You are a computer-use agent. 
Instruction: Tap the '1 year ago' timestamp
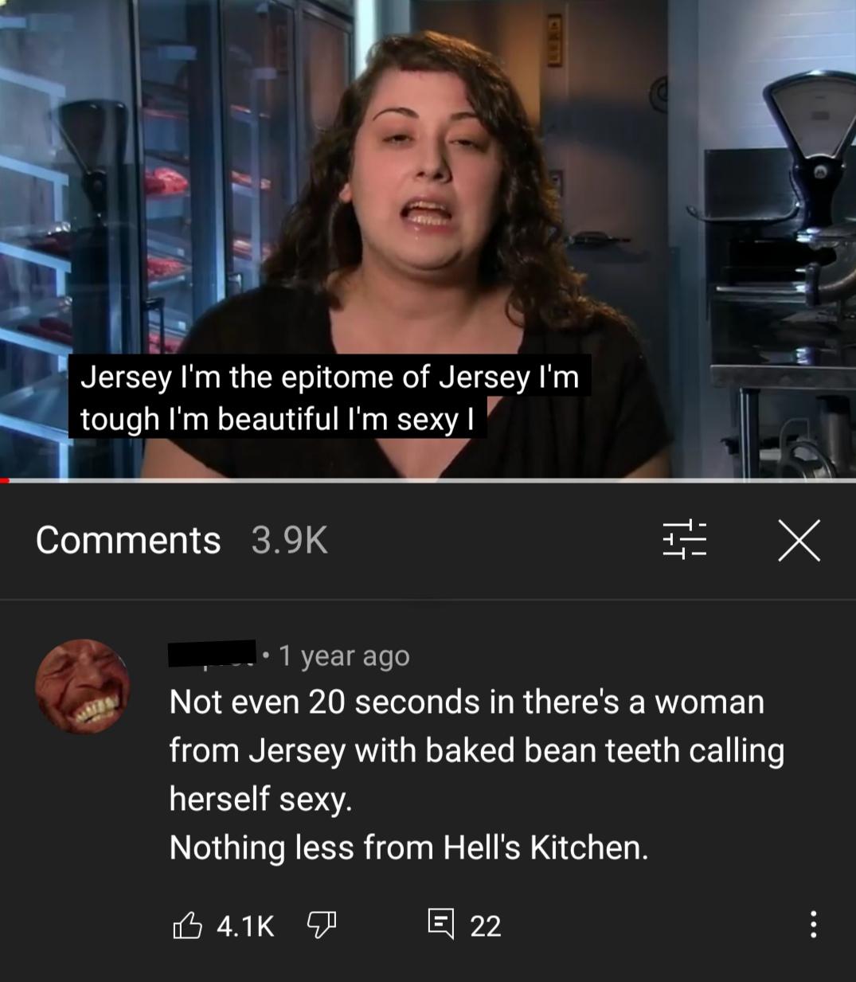[x=344, y=655]
